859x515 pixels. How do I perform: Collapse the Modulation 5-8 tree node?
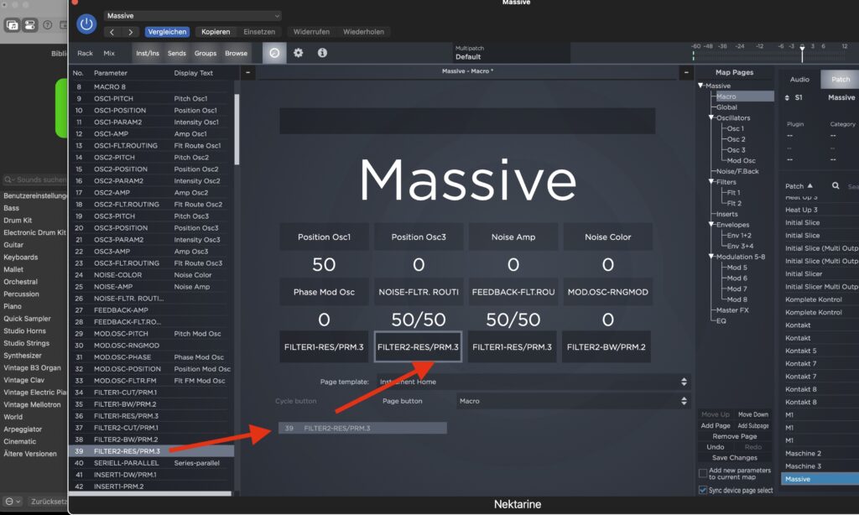tap(711, 257)
